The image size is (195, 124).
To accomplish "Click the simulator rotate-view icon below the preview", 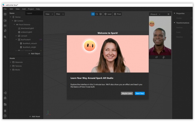I will click(157, 57).
